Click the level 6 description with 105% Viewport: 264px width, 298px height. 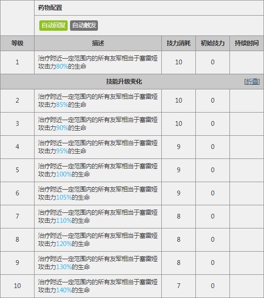click(98, 193)
